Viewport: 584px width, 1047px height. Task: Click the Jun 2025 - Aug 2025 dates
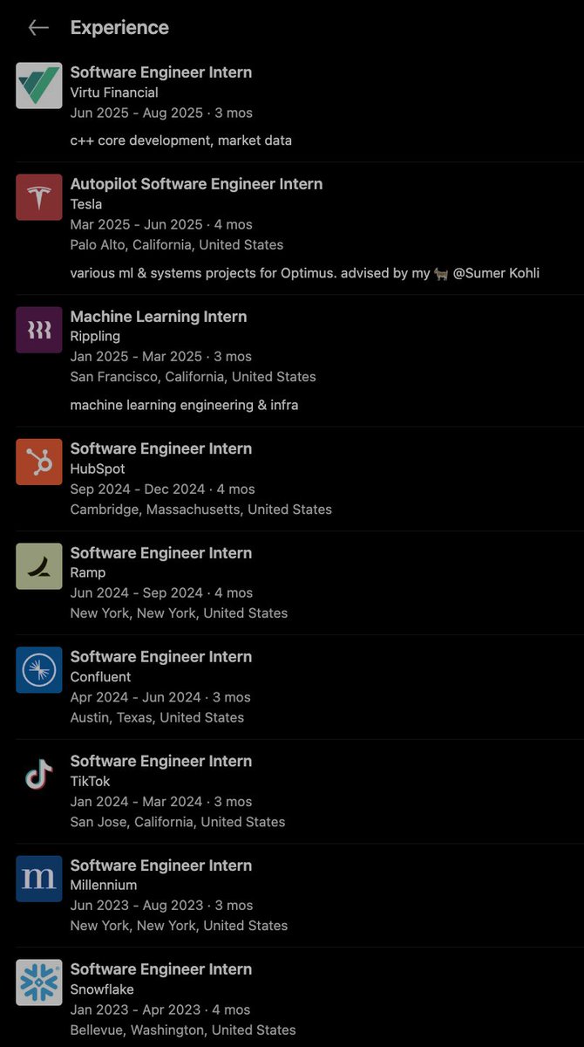[x=137, y=113]
